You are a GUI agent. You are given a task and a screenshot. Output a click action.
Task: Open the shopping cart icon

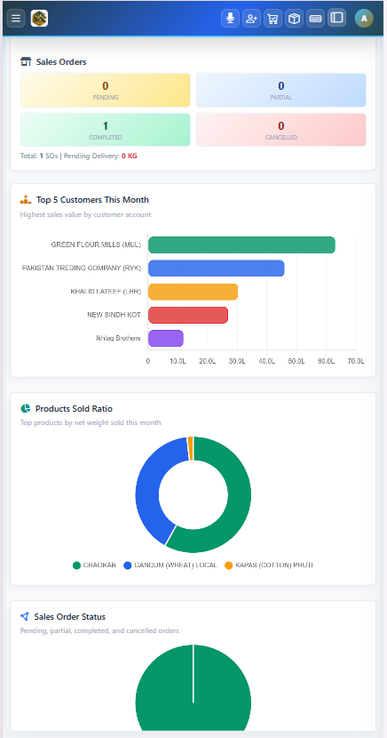click(x=272, y=19)
